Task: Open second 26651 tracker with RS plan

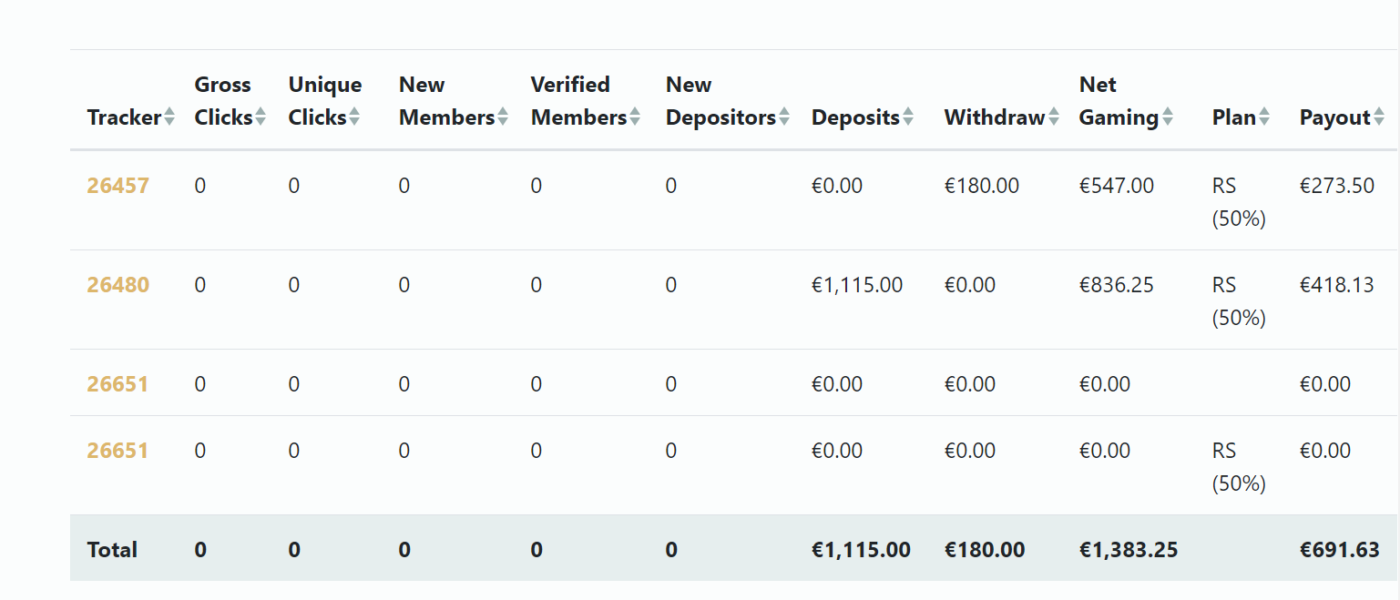Action: tap(118, 451)
